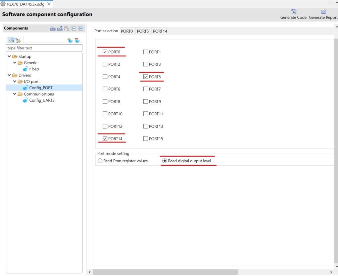This screenshot has width=338, height=276.
Task: Click the red minus remove component icon
Action: 77,40
